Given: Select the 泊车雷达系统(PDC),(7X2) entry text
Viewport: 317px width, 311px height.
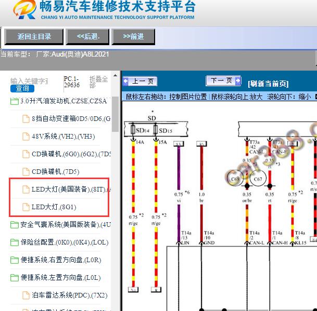Looking at the screenshot, I should tap(70, 295).
